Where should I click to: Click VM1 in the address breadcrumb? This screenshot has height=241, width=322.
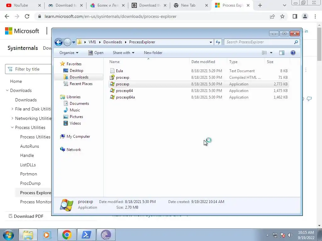pos(92,42)
